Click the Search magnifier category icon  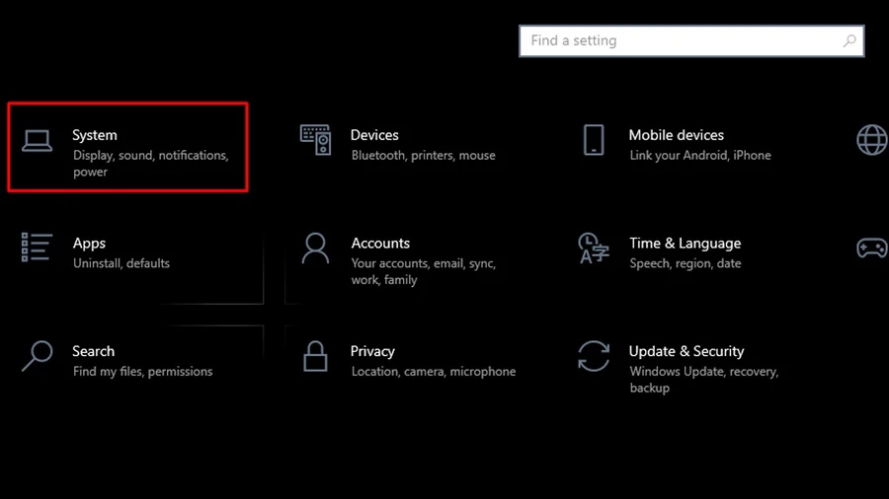coord(38,356)
